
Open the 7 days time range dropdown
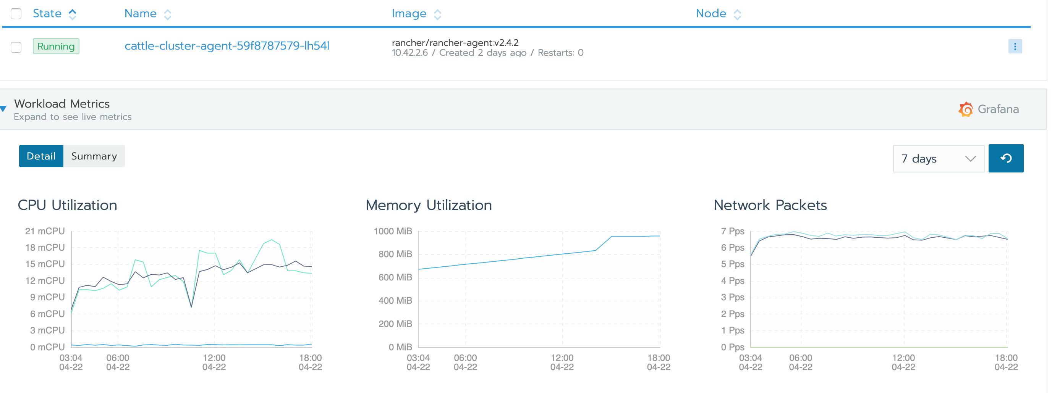(938, 159)
